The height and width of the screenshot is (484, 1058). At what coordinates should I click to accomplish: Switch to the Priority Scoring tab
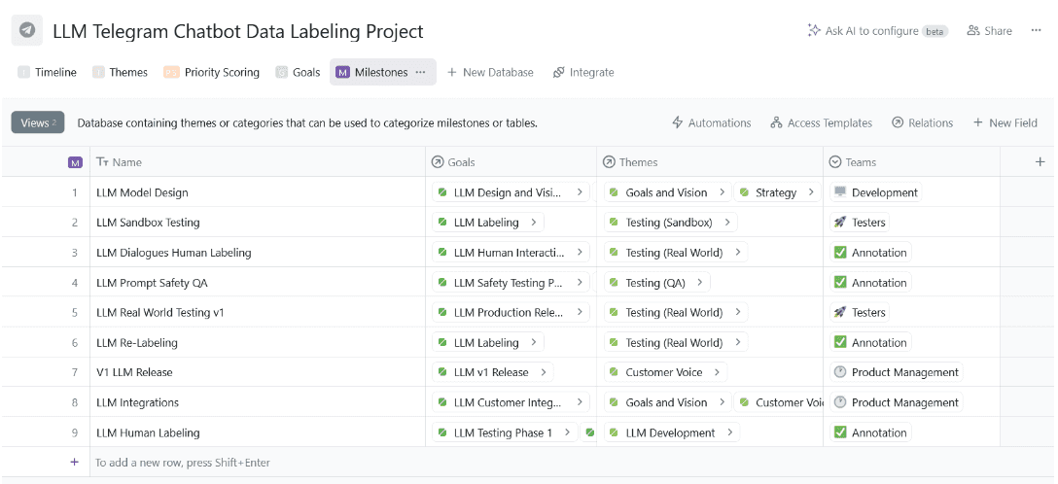[x=212, y=73]
